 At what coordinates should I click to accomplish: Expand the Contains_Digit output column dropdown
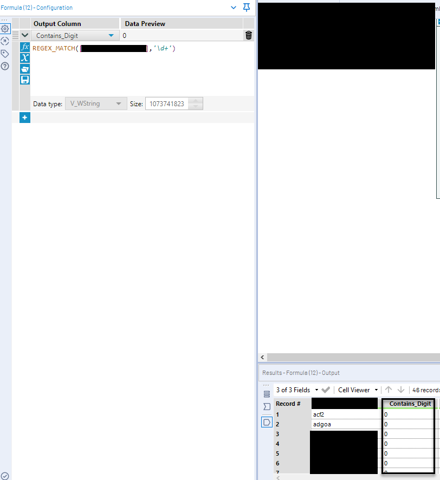[111, 35]
